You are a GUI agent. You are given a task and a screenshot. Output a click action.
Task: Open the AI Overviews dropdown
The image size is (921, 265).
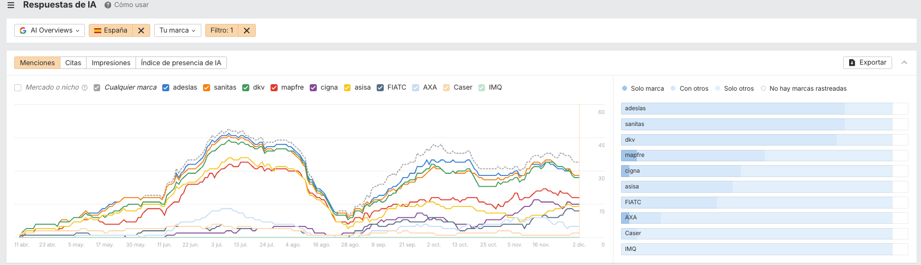pos(50,30)
